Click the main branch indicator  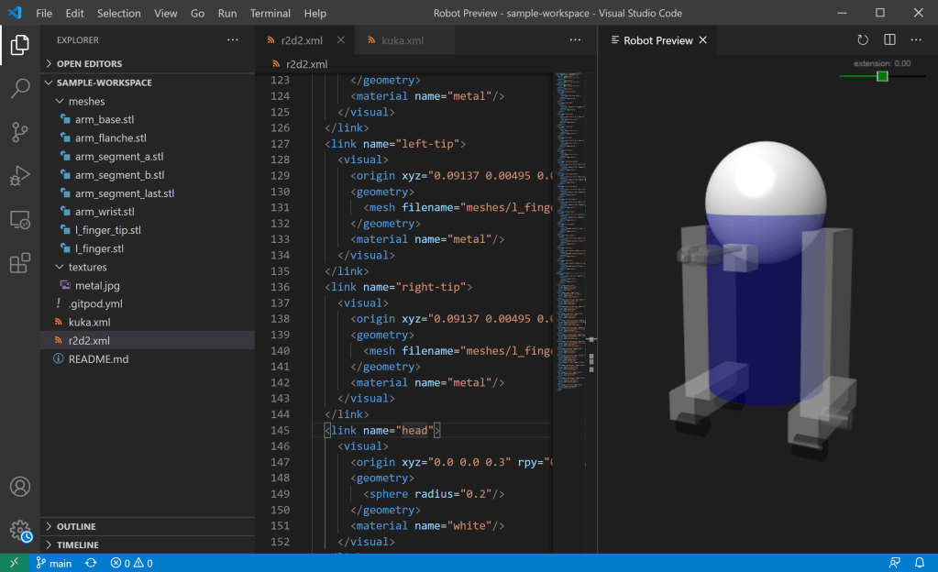click(x=53, y=563)
